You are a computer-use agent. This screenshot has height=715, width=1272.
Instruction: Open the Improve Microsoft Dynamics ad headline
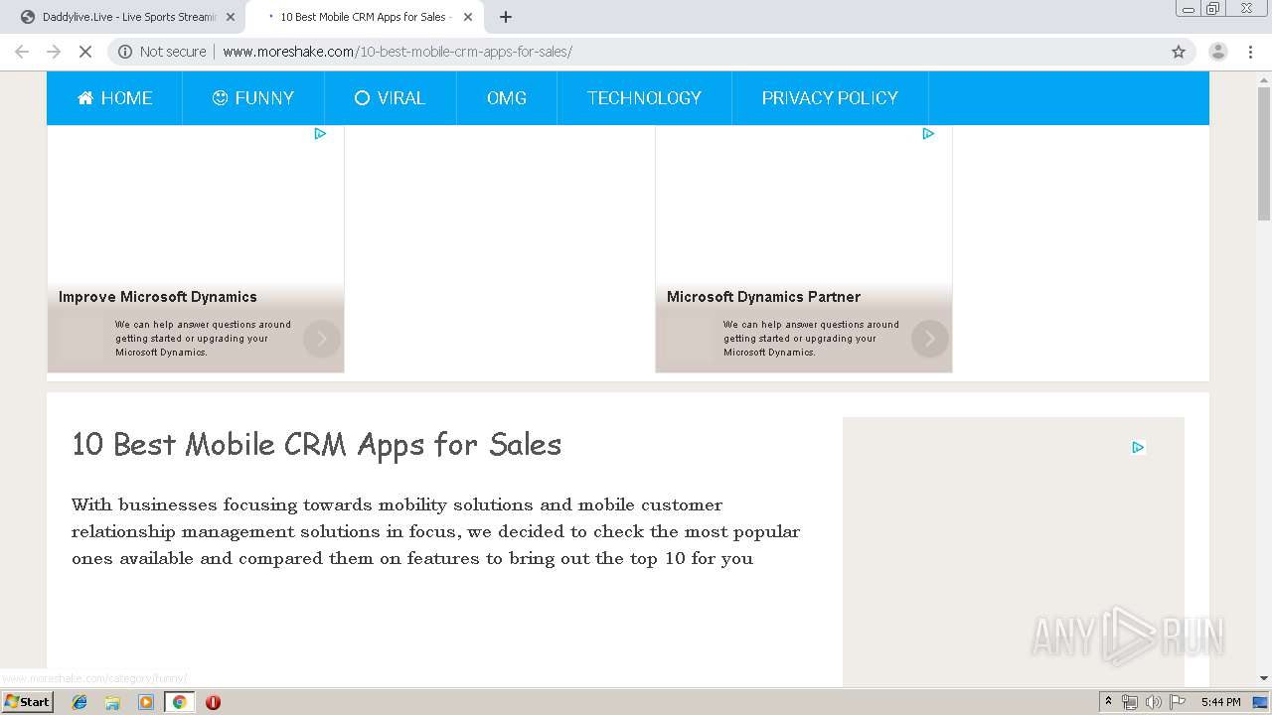point(158,297)
